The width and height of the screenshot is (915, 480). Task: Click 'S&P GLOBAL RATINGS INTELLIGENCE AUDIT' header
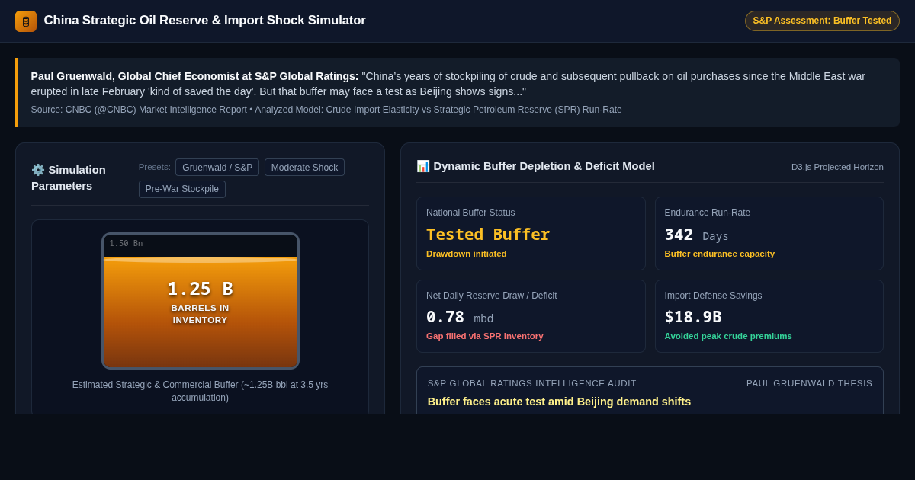click(x=532, y=383)
